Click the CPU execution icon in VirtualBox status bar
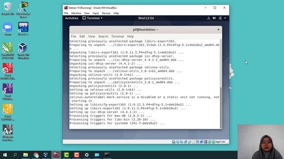Image resolution: width=284 pixels, height=159 pixels. tap(205, 142)
